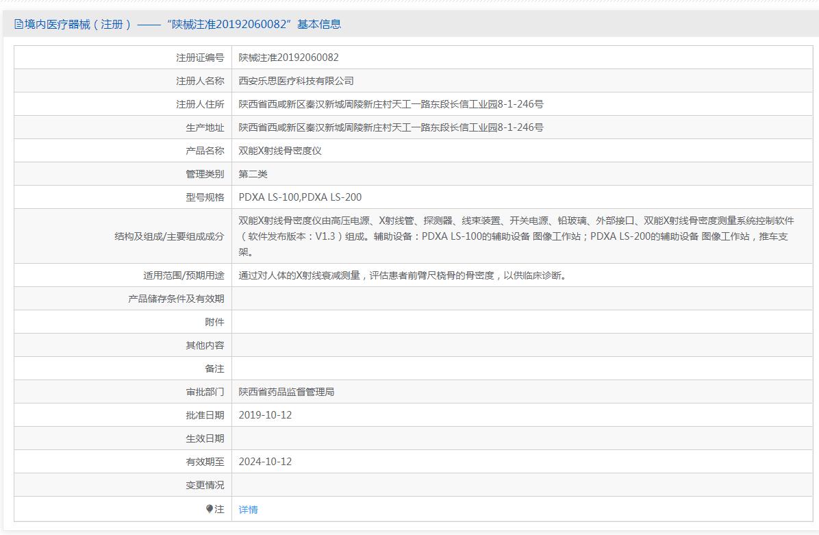The width and height of the screenshot is (819, 535).
Task: Open the 详情 link
Action: tap(248, 510)
